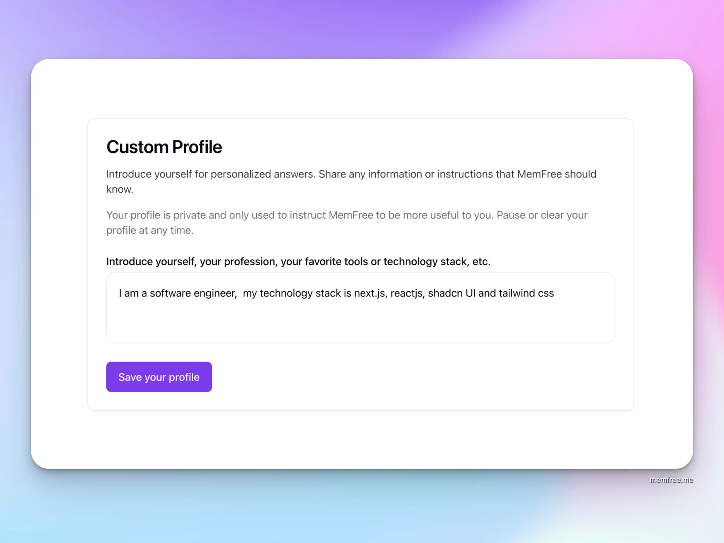Click the "profile at any time." text
Screen dimensions: 724x543
pos(150,230)
